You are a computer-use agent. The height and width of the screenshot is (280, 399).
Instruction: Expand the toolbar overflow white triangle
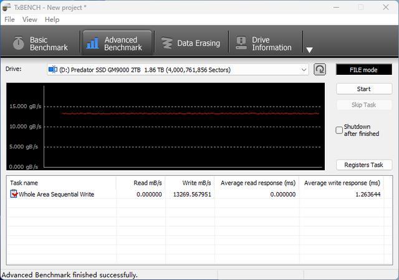coord(309,50)
